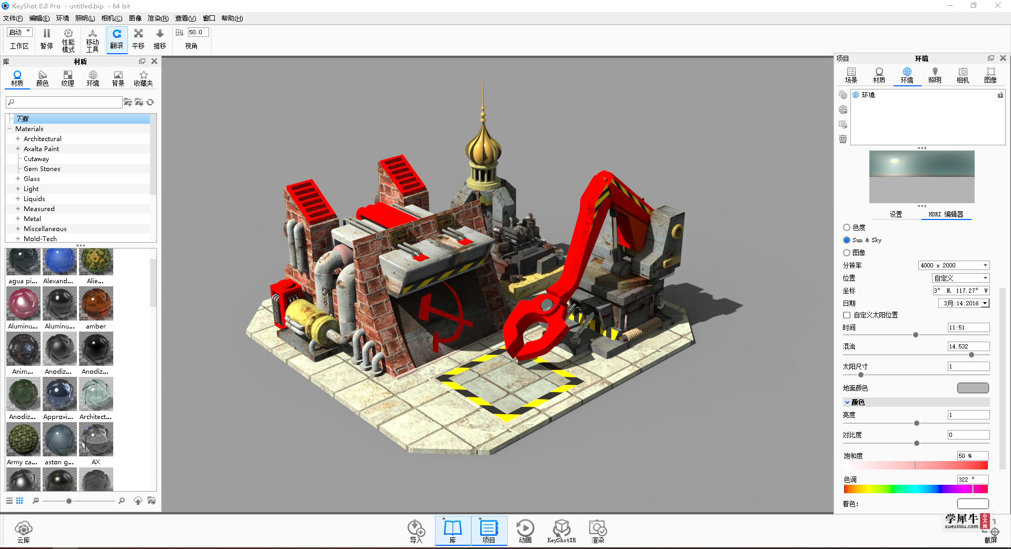Open the 启动 workspace dropdown

click(19, 32)
